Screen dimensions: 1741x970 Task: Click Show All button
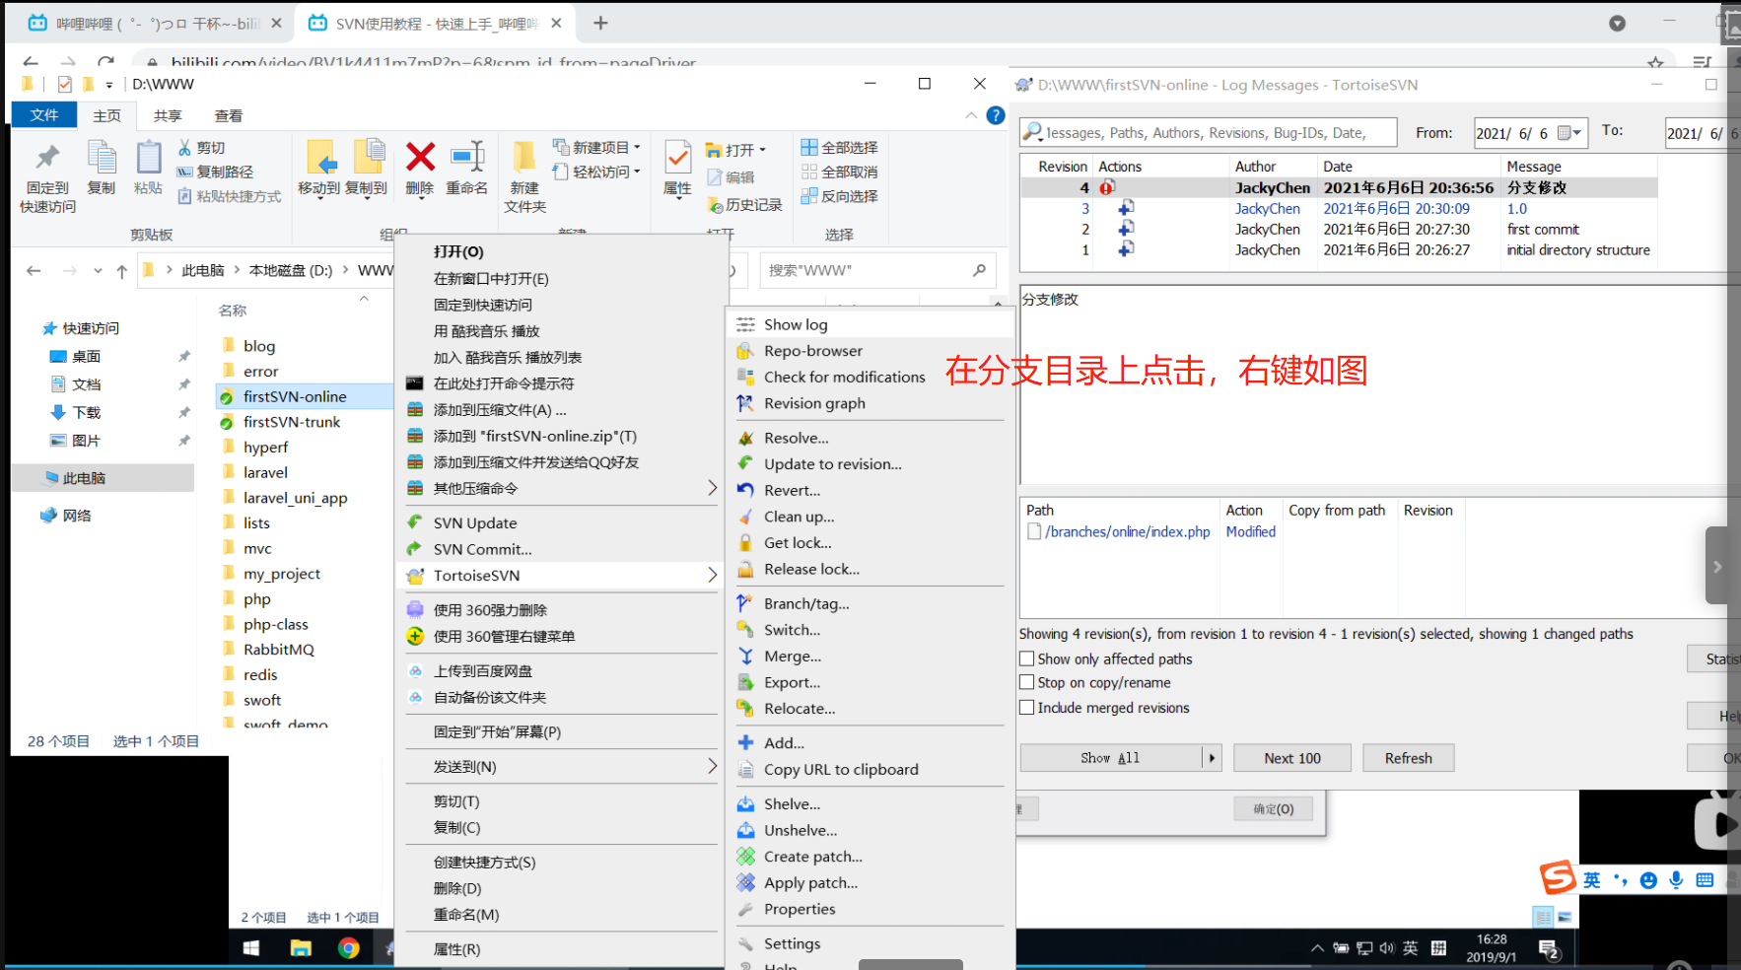tap(1111, 758)
